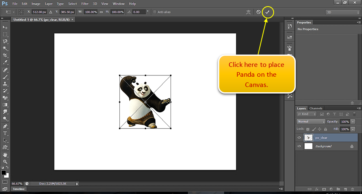The image size is (362, 194).
Task: Add a layer style with fx
Action: tap(317, 189)
